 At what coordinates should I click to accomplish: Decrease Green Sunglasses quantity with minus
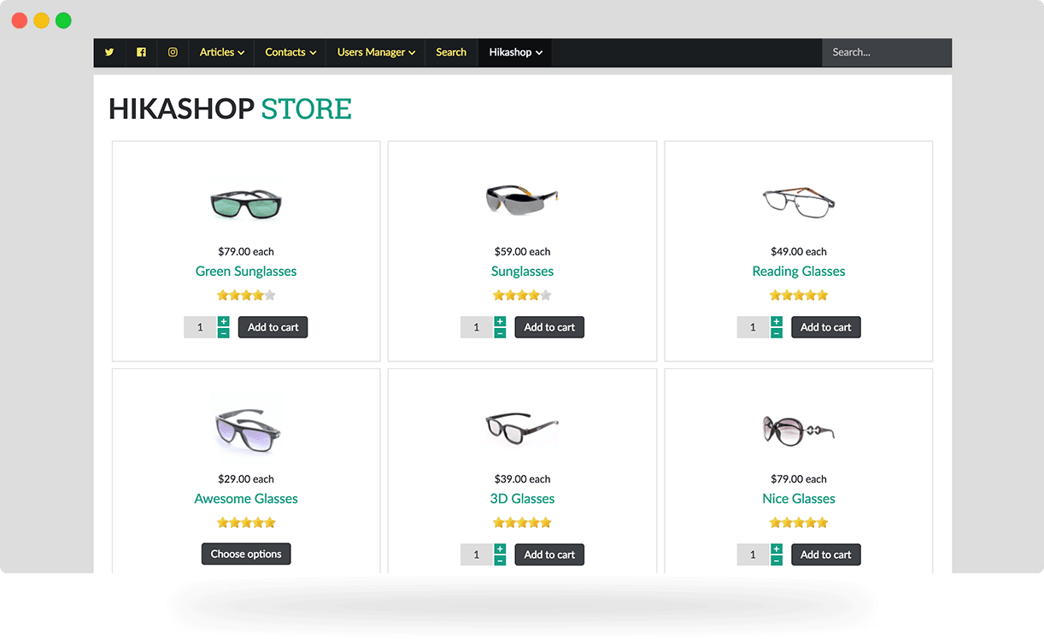(x=224, y=333)
